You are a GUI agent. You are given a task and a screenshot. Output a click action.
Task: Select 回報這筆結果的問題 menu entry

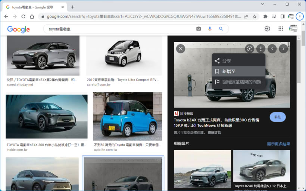(238, 82)
